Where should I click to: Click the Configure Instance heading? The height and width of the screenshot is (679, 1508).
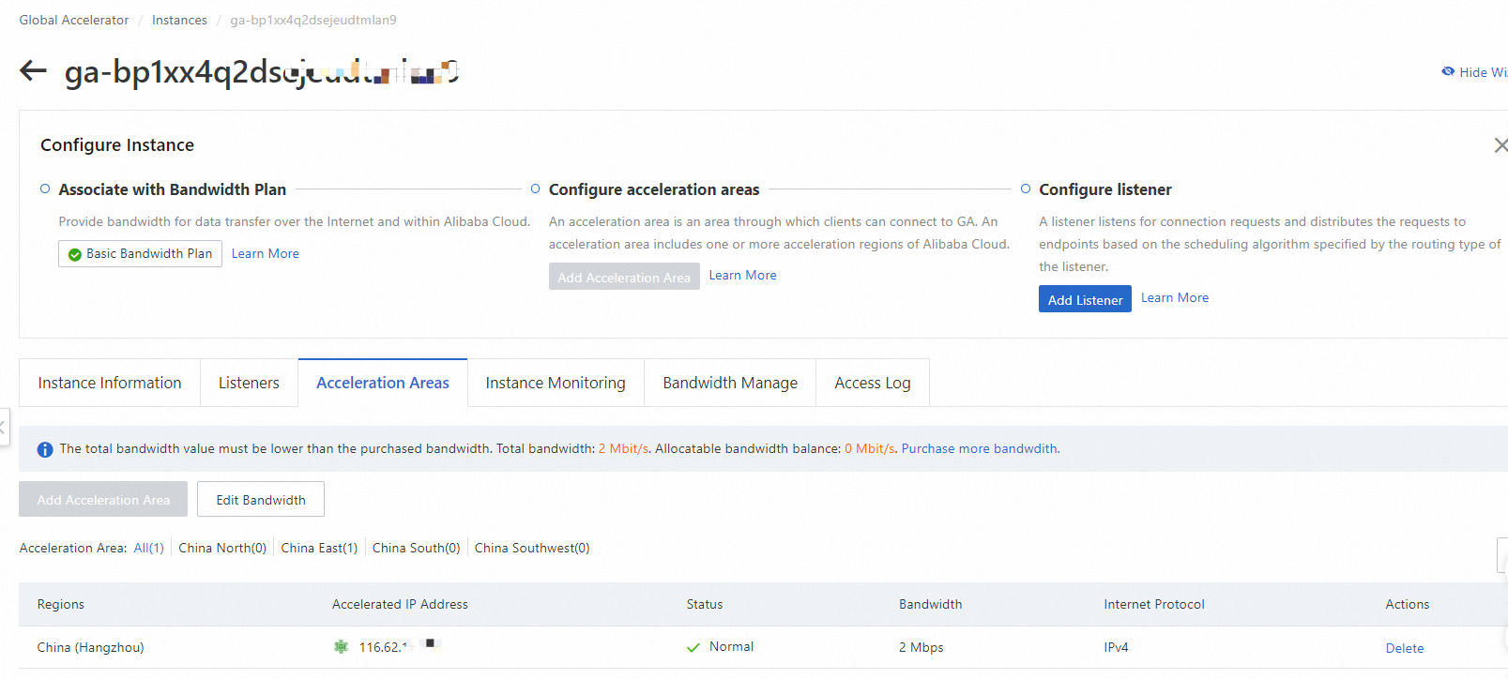coord(117,145)
